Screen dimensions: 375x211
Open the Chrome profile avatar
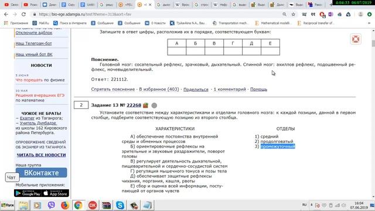(x=360, y=14)
